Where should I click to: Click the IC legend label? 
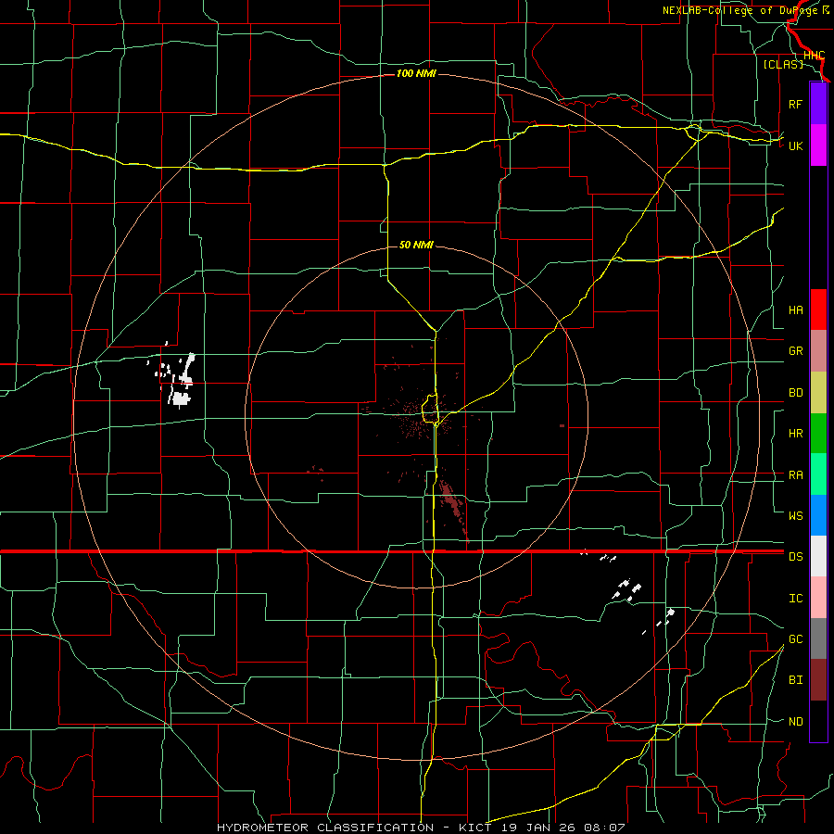795,599
